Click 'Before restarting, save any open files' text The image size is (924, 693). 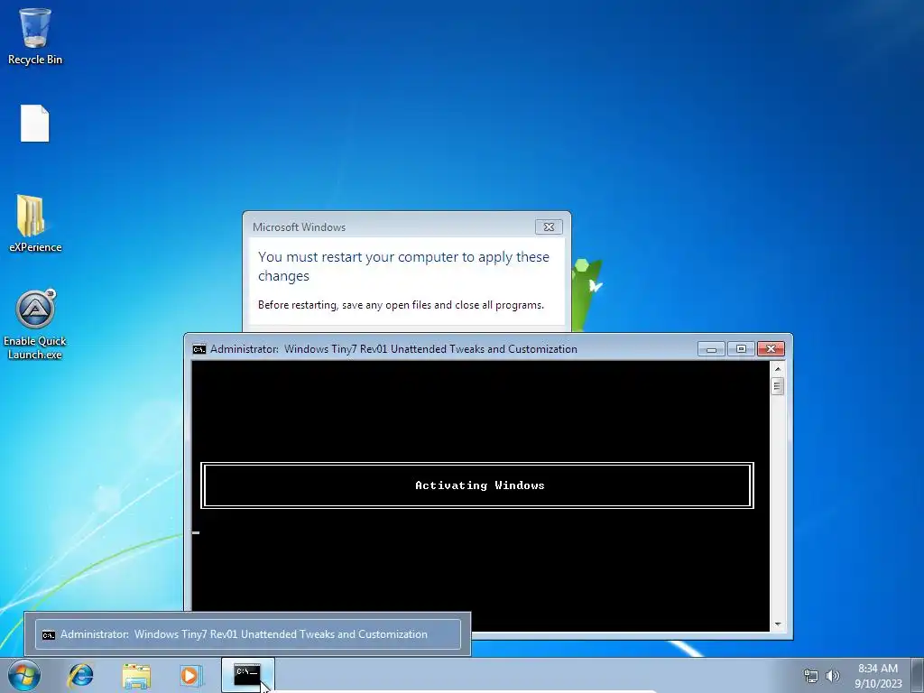pos(401,305)
